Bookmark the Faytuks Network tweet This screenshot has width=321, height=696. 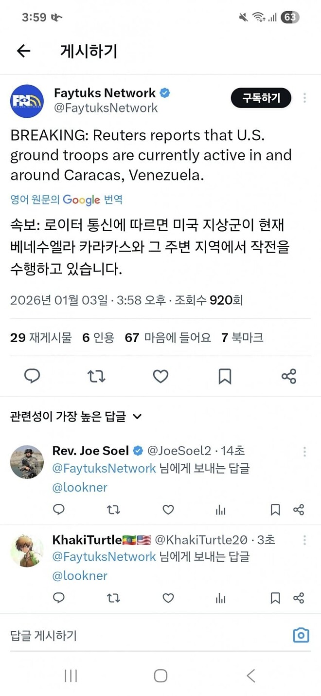pyautogui.click(x=224, y=376)
